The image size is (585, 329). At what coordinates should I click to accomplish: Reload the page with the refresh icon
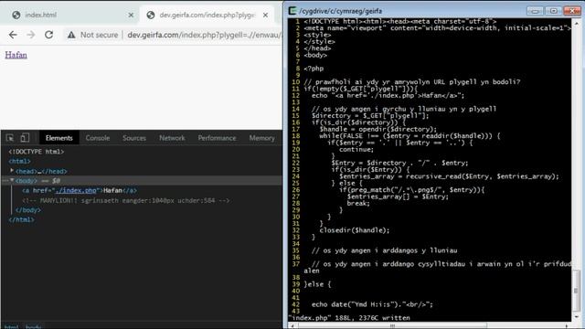[48, 35]
